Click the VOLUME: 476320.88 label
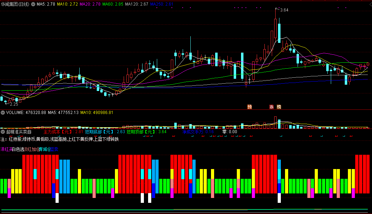Viewport: 372px width, 214px height. (x=26, y=113)
